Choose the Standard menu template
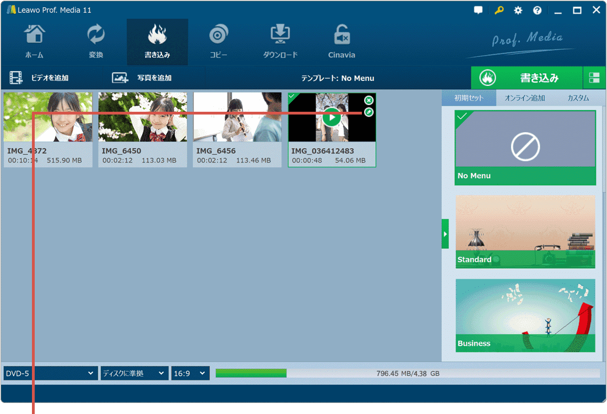 [x=525, y=232]
